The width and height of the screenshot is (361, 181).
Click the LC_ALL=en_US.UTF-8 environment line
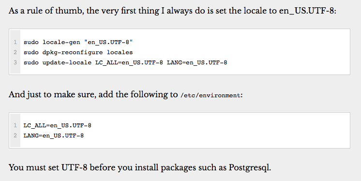pyautogui.click(x=57, y=125)
